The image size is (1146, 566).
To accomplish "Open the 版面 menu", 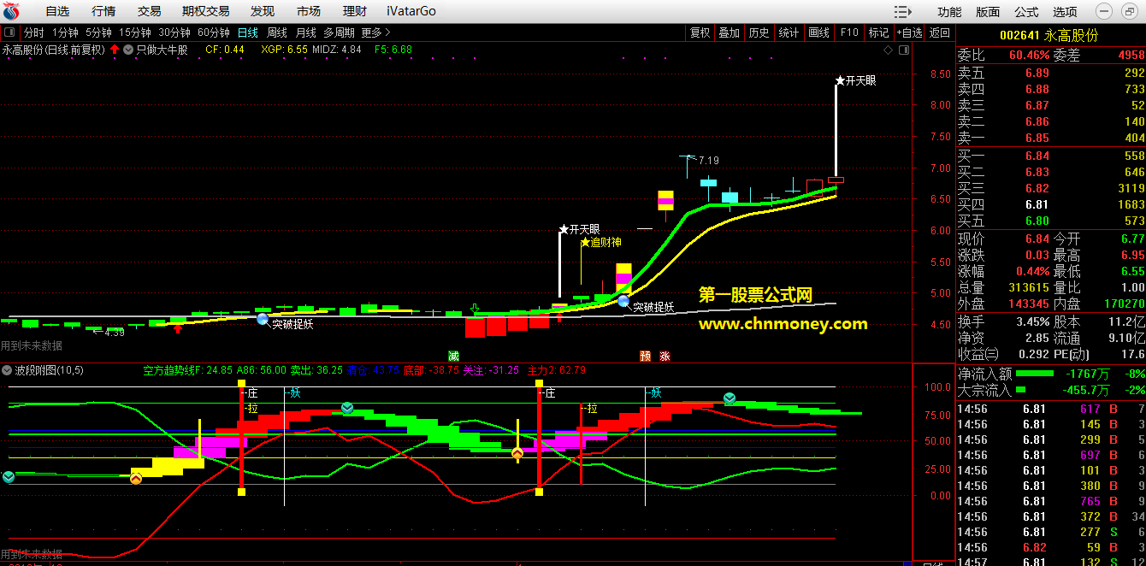I will pyautogui.click(x=988, y=12).
